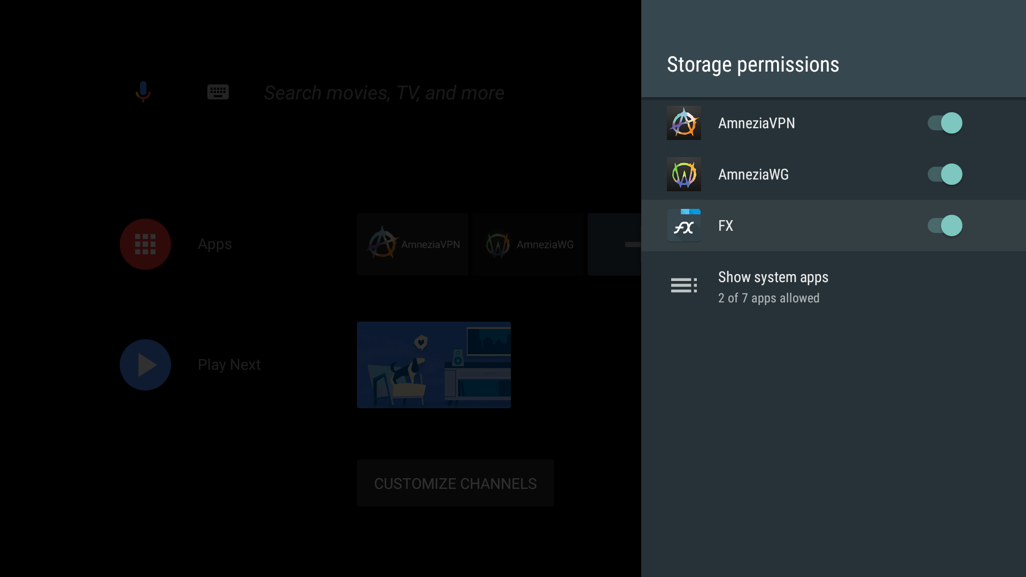The image size is (1026, 577).
Task: Click the AmneziaVPN icon in permissions list
Action: pos(684,123)
